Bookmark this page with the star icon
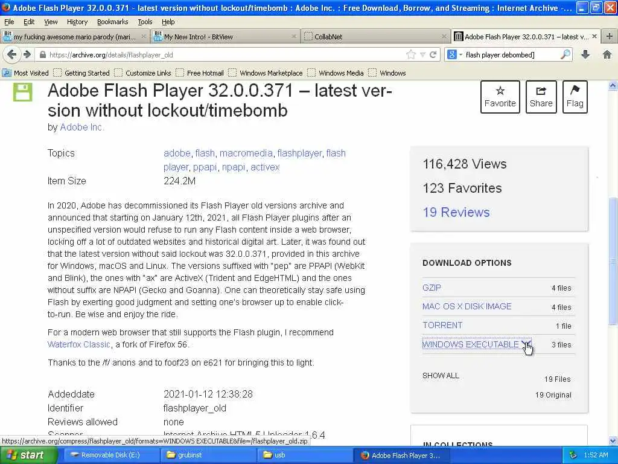Screen dimensions: 618x464 point(410,54)
